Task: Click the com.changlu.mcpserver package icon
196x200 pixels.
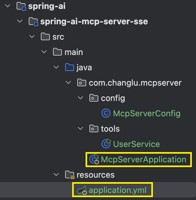Action: click(x=82, y=83)
